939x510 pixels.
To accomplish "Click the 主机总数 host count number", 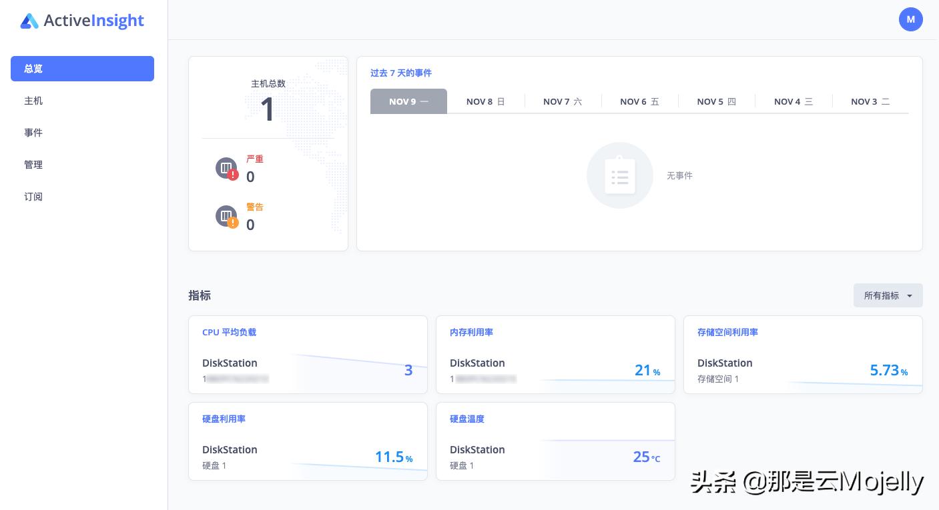I will coord(268,109).
